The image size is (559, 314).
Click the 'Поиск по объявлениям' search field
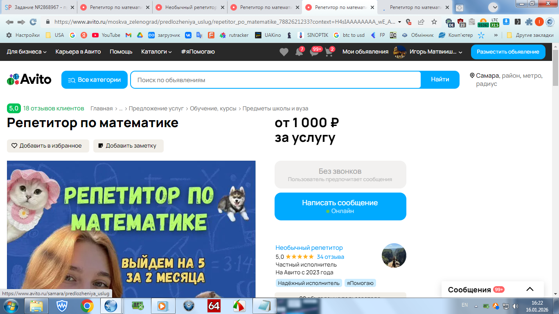click(x=275, y=80)
